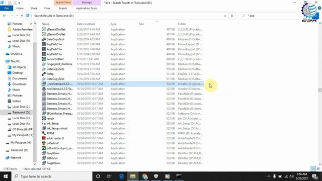Select the adob reader 9 icon
The height and width of the screenshot is (181, 322).
(x=44, y=138)
